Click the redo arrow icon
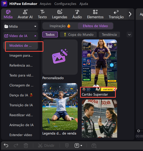The height and width of the screenshot is (151, 143). point(16,146)
